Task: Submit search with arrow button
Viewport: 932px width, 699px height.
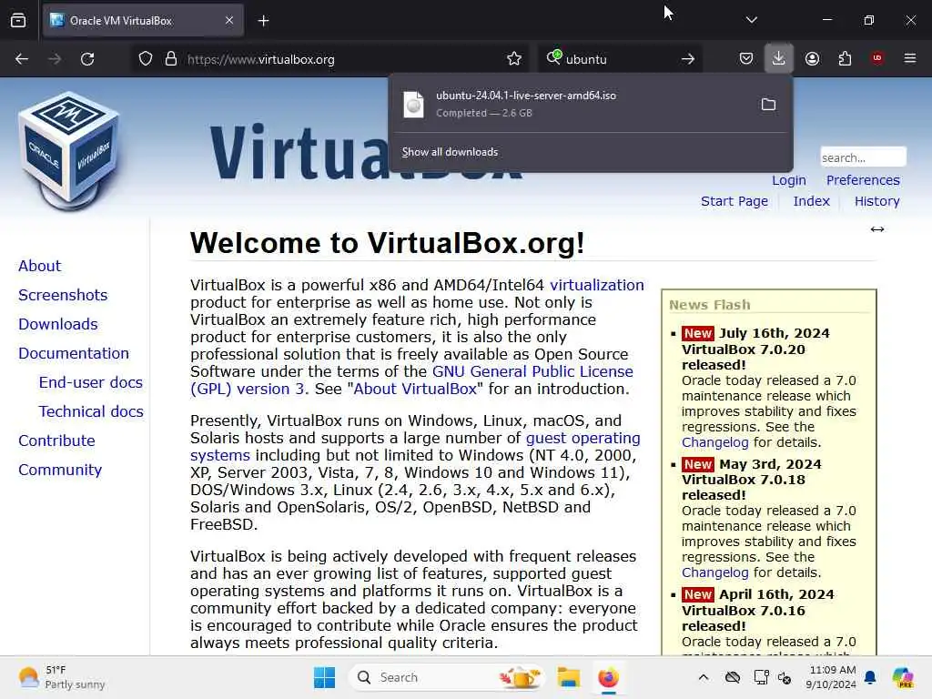Action: pos(688,59)
